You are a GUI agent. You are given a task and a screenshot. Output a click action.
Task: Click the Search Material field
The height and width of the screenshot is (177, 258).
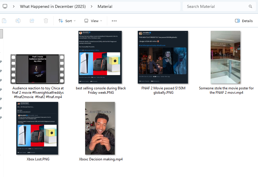click(215, 6)
